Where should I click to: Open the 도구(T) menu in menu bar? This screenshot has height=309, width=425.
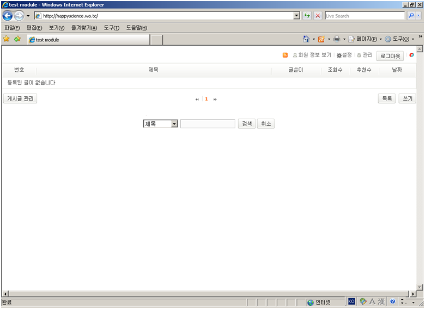tap(111, 28)
